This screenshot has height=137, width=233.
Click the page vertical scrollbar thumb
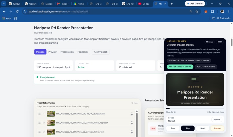pos(232,42)
